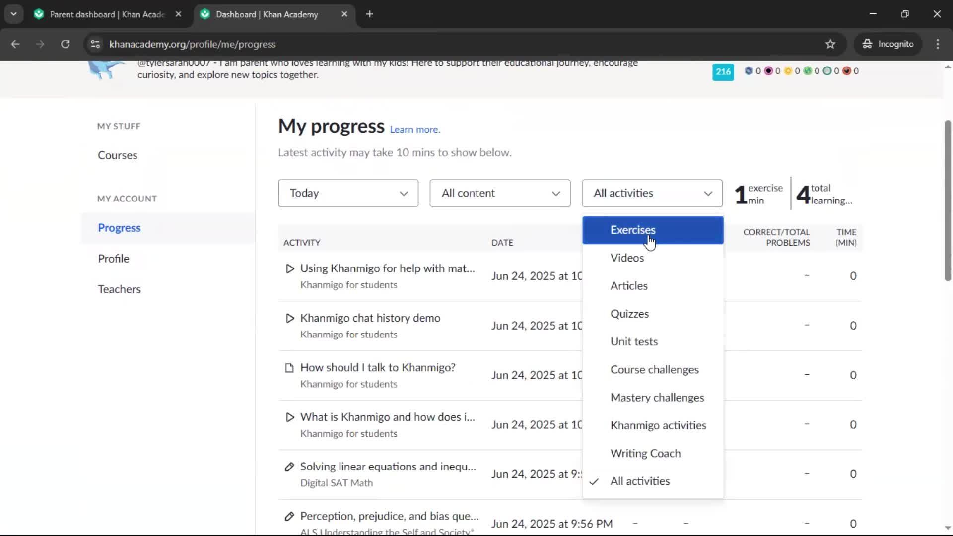Reload the current page

[x=65, y=44]
